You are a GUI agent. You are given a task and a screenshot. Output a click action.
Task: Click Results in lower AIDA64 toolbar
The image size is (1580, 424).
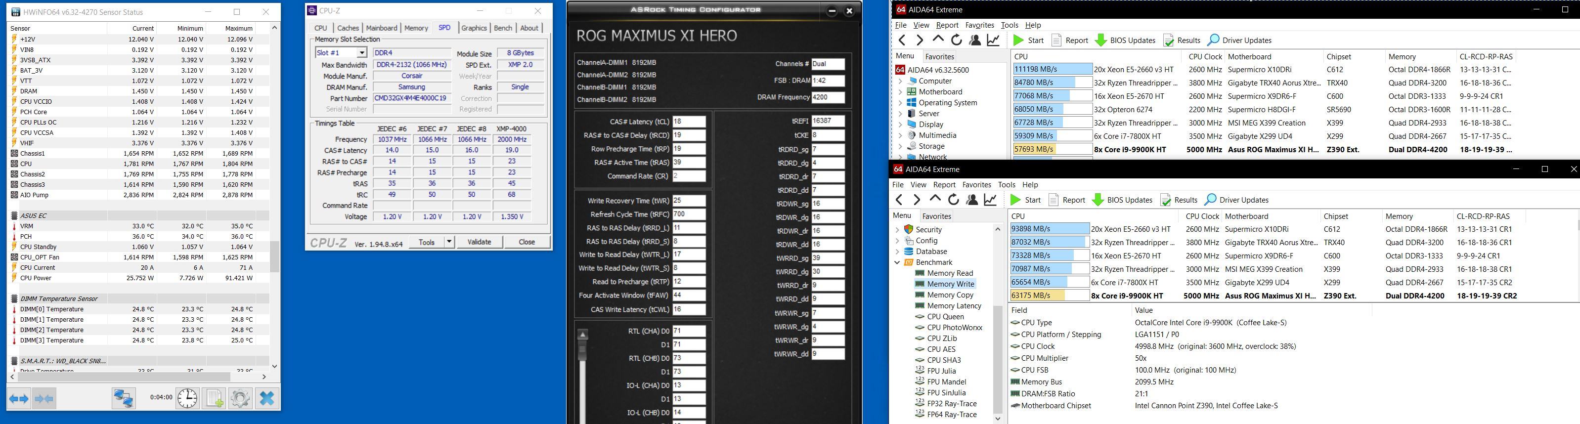coord(1179,200)
